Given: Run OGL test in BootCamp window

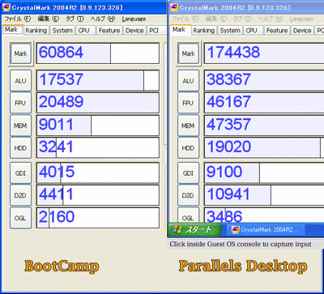Looking at the screenshot, I should [21, 218].
